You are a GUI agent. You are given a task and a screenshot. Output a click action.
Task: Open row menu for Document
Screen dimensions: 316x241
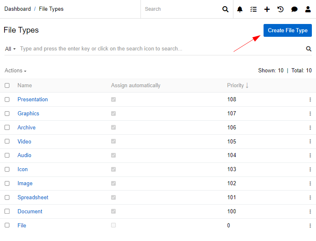pyautogui.click(x=310, y=212)
